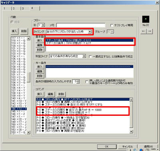The height and width of the screenshot is (151, 160).
Task: Select flow row 125 ×4 - G
Action: point(19,59)
